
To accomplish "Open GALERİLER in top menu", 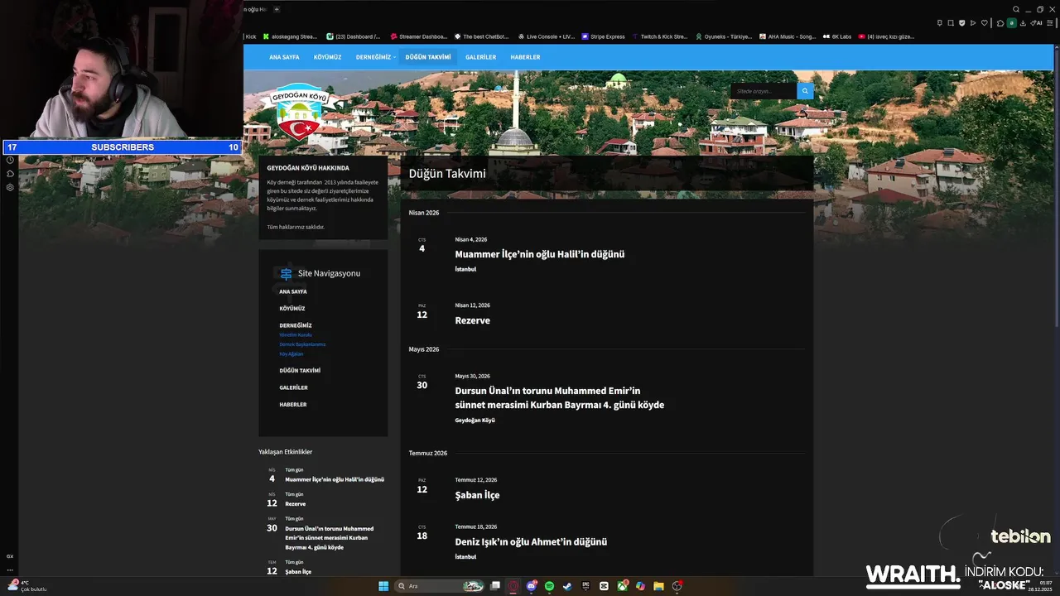I will click(480, 57).
